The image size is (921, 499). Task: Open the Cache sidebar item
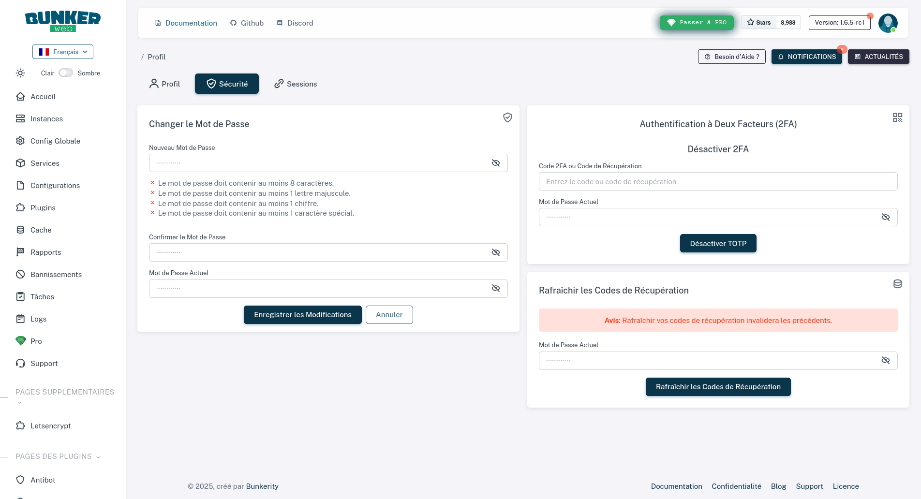coord(41,230)
